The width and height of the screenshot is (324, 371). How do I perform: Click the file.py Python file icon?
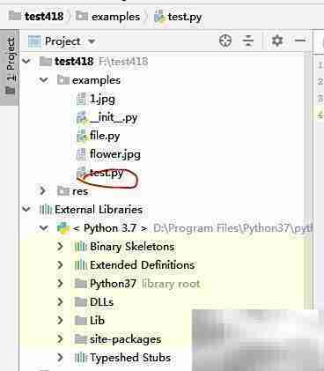(81, 136)
